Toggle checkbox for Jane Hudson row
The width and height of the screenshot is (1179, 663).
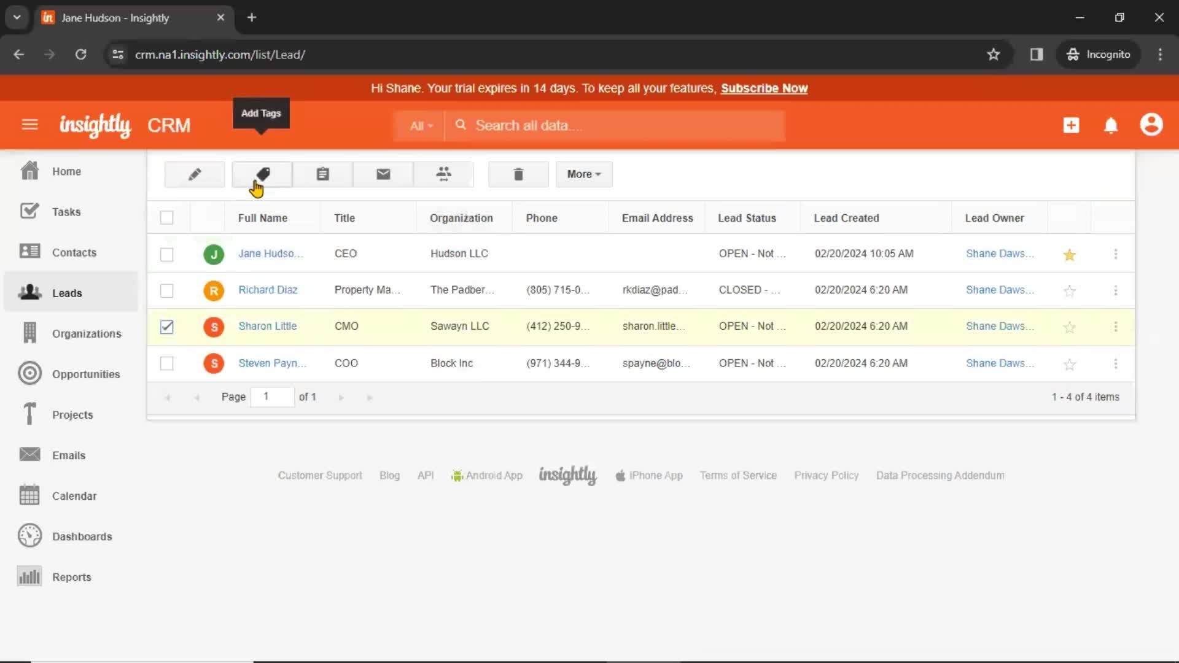167,254
